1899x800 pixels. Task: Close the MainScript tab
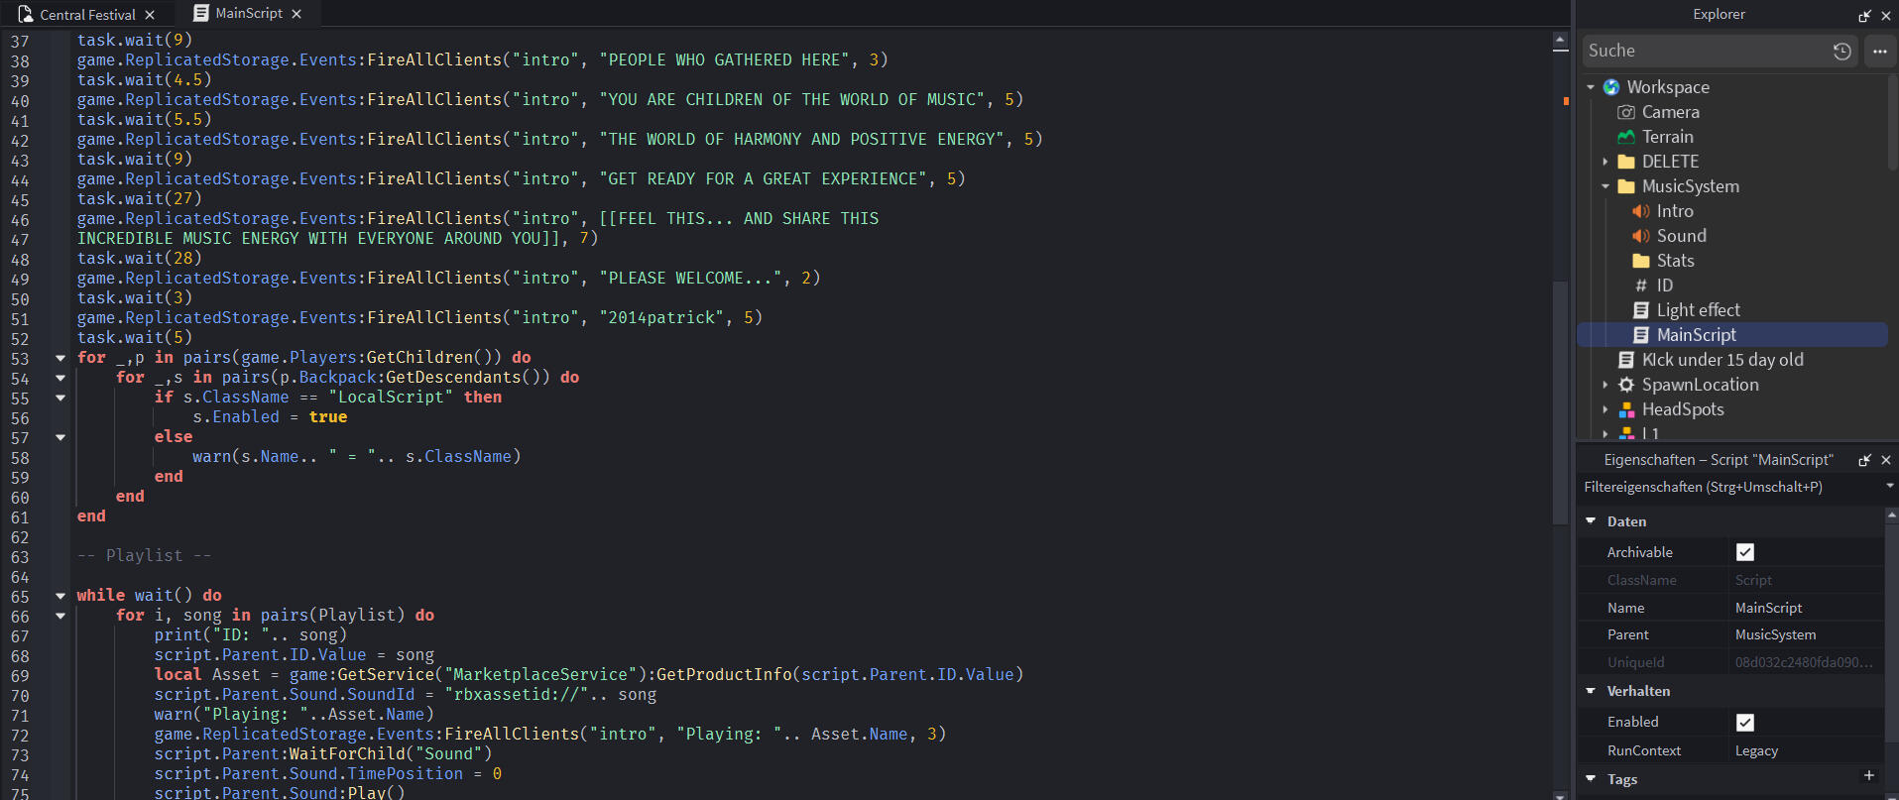pyautogui.click(x=297, y=14)
